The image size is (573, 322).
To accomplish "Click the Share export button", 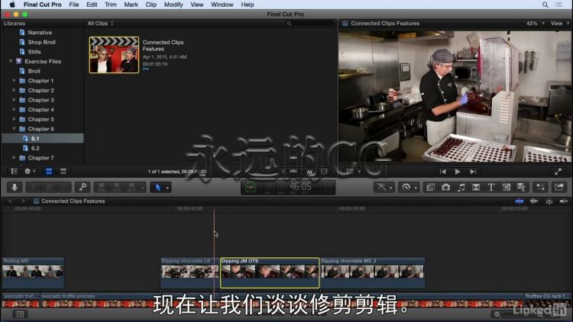I will [x=559, y=187].
